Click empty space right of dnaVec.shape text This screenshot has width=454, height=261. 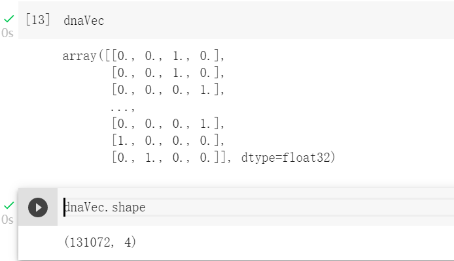294,207
